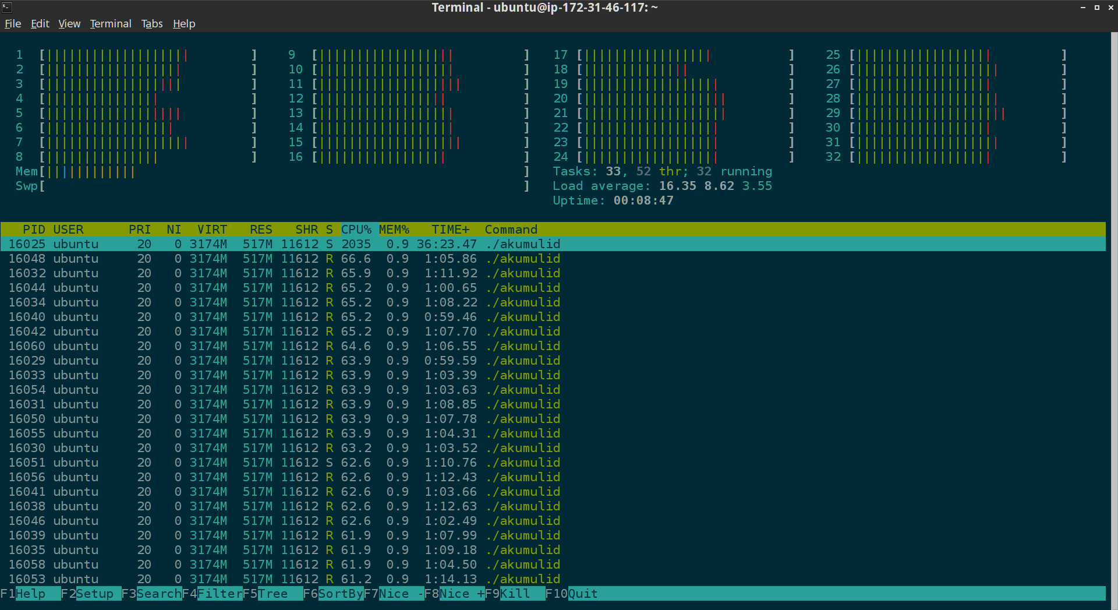Sort by the CPU% column header

(356, 230)
